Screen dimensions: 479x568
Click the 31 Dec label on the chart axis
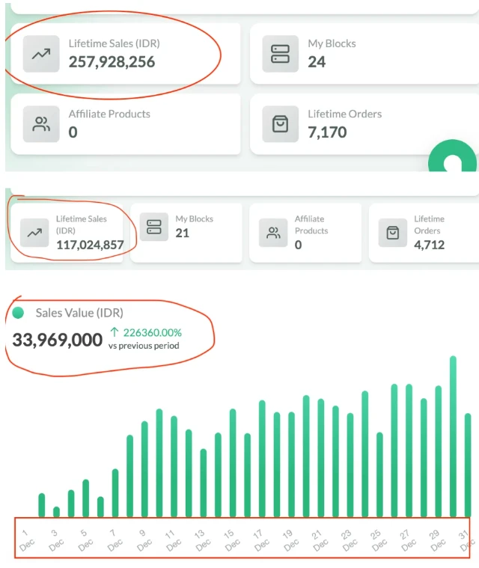(466, 539)
